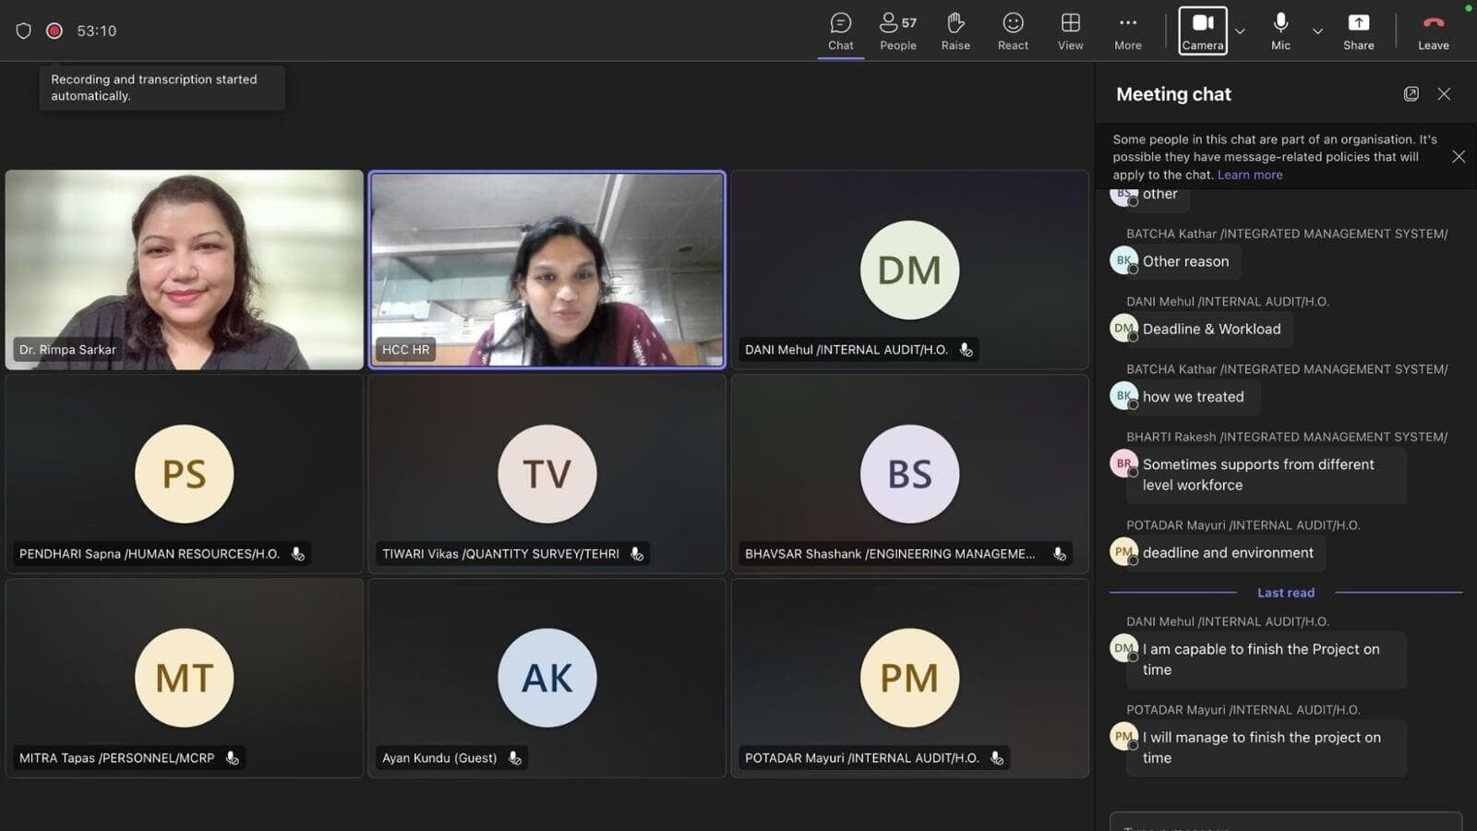Click the recording and transcription started notice
Viewport: 1477px width, 831px height.
(x=162, y=88)
